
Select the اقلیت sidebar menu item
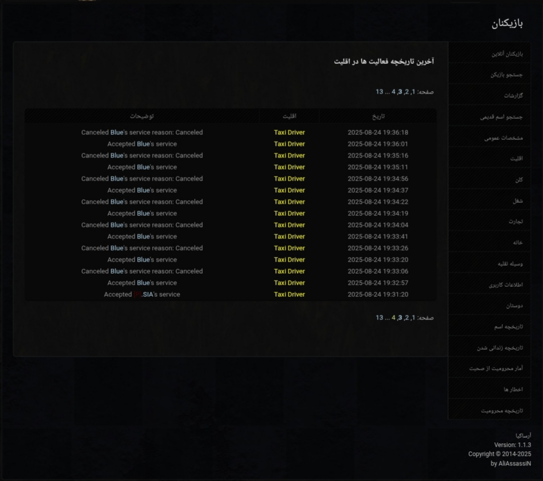(489, 158)
